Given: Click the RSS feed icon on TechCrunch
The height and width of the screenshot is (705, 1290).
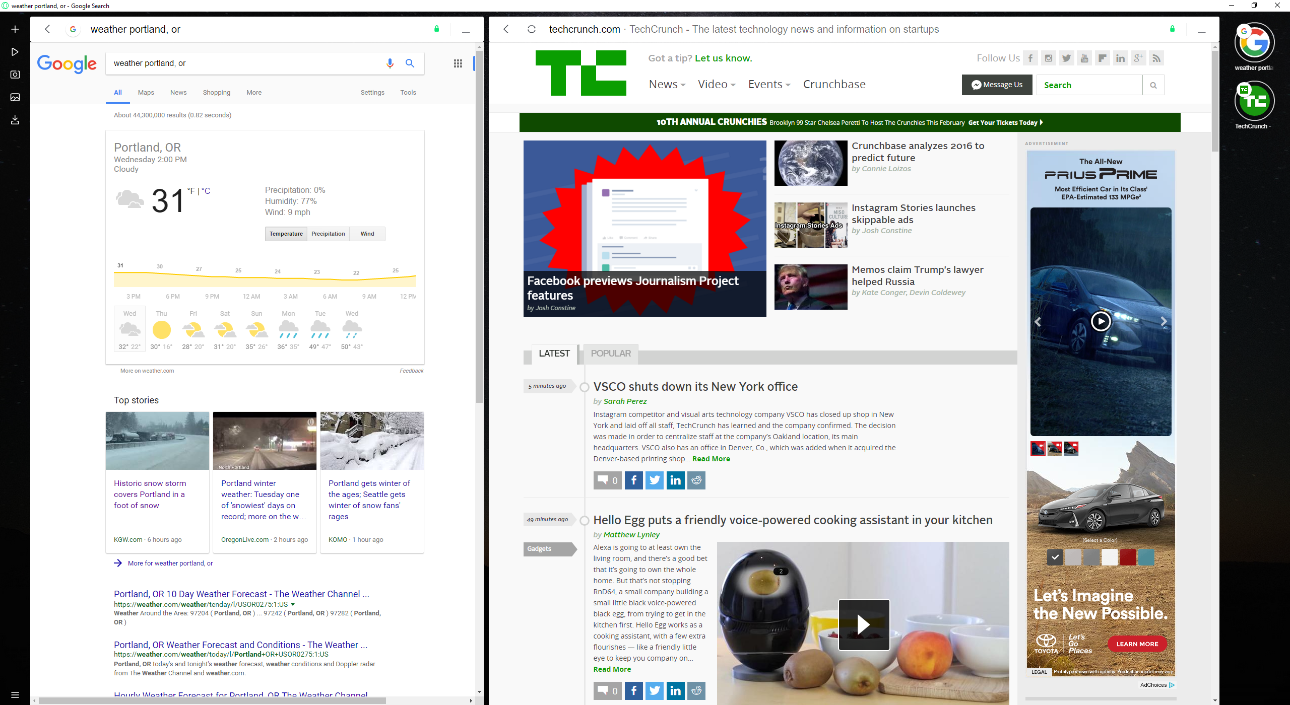Looking at the screenshot, I should point(1156,58).
